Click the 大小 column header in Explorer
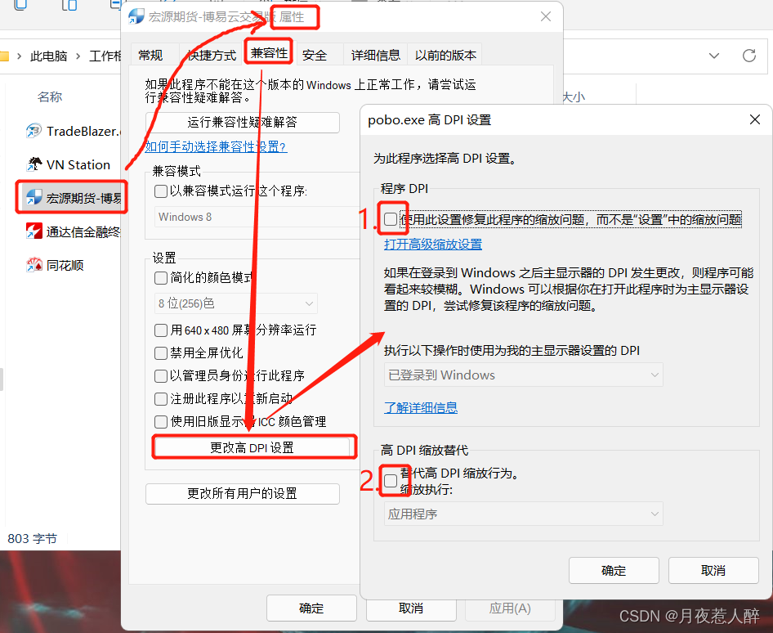Viewport: 773px width, 633px height. 574,97
